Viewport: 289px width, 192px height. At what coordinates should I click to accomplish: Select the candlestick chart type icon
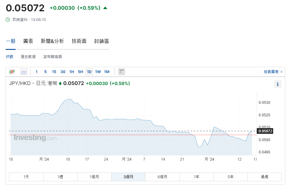pos(13,72)
